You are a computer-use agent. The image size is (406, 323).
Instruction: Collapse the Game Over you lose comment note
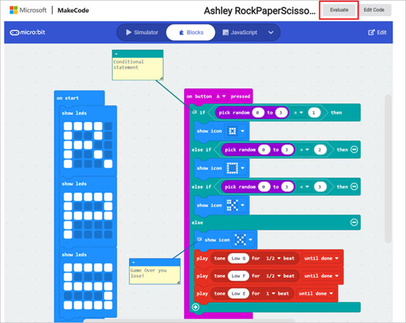tap(133, 263)
